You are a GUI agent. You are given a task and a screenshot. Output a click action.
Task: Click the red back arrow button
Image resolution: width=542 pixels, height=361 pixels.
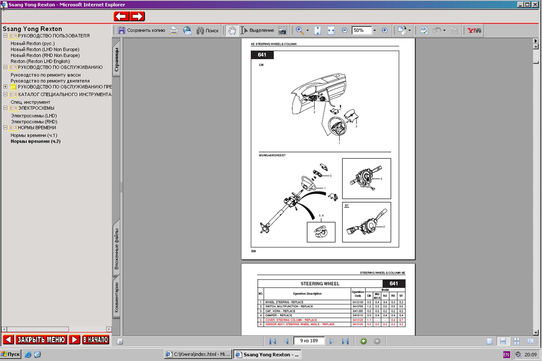pyautogui.click(x=121, y=16)
